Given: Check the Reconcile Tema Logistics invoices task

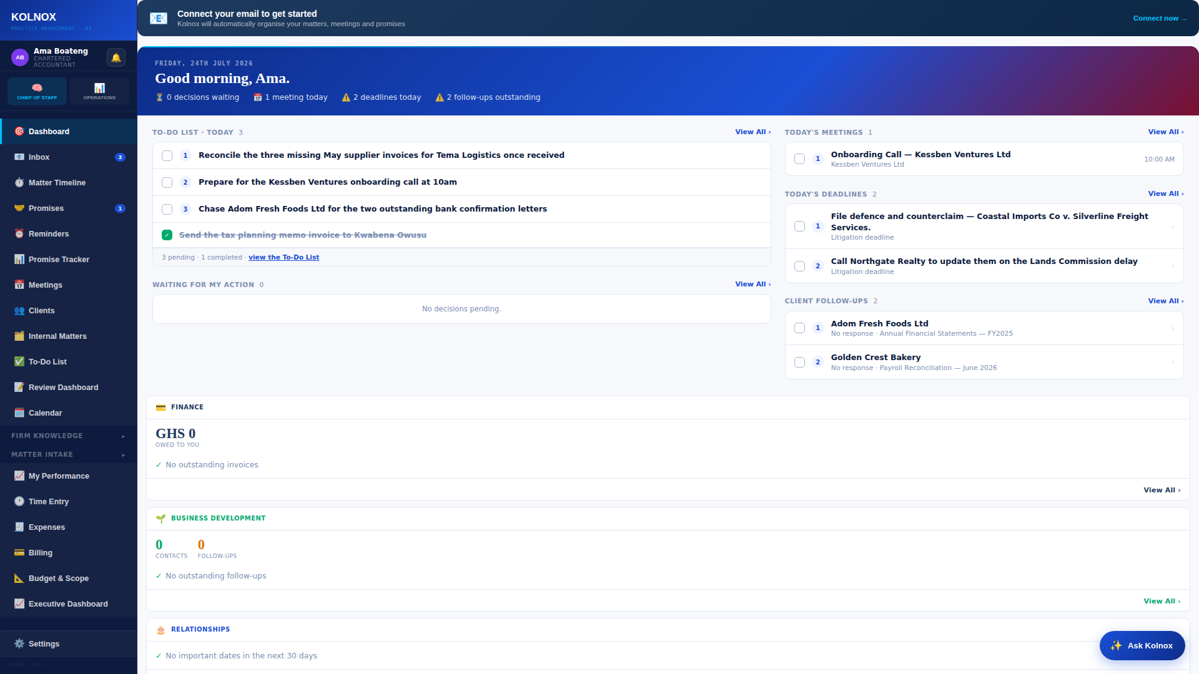Looking at the screenshot, I should pos(167,155).
